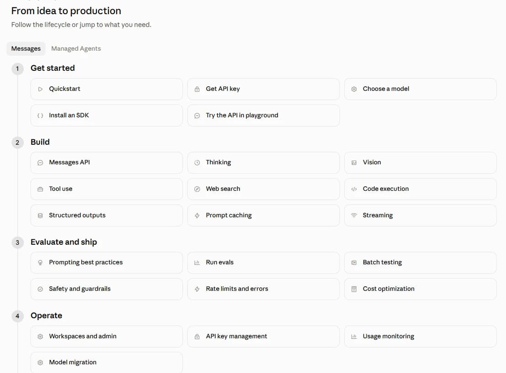Click checkmark icon beside Safety and guardrails
This screenshot has height=373, width=506.
40,289
